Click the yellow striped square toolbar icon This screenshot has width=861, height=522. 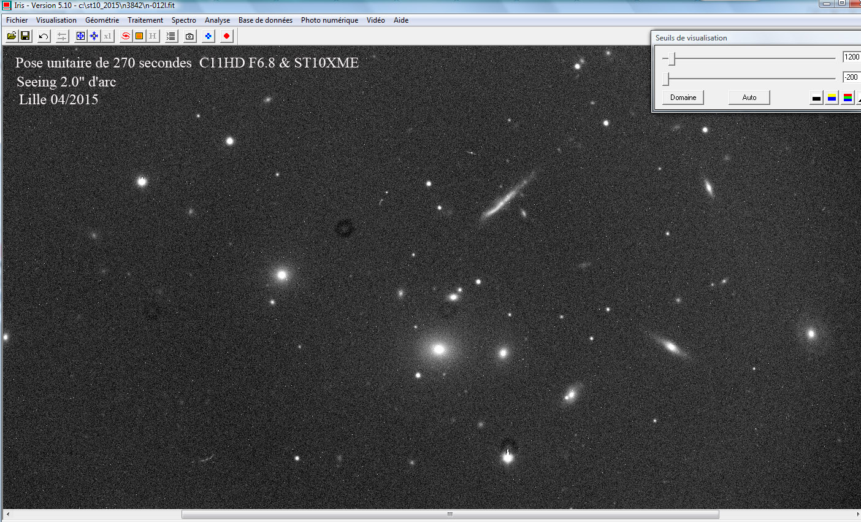click(139, 36)
